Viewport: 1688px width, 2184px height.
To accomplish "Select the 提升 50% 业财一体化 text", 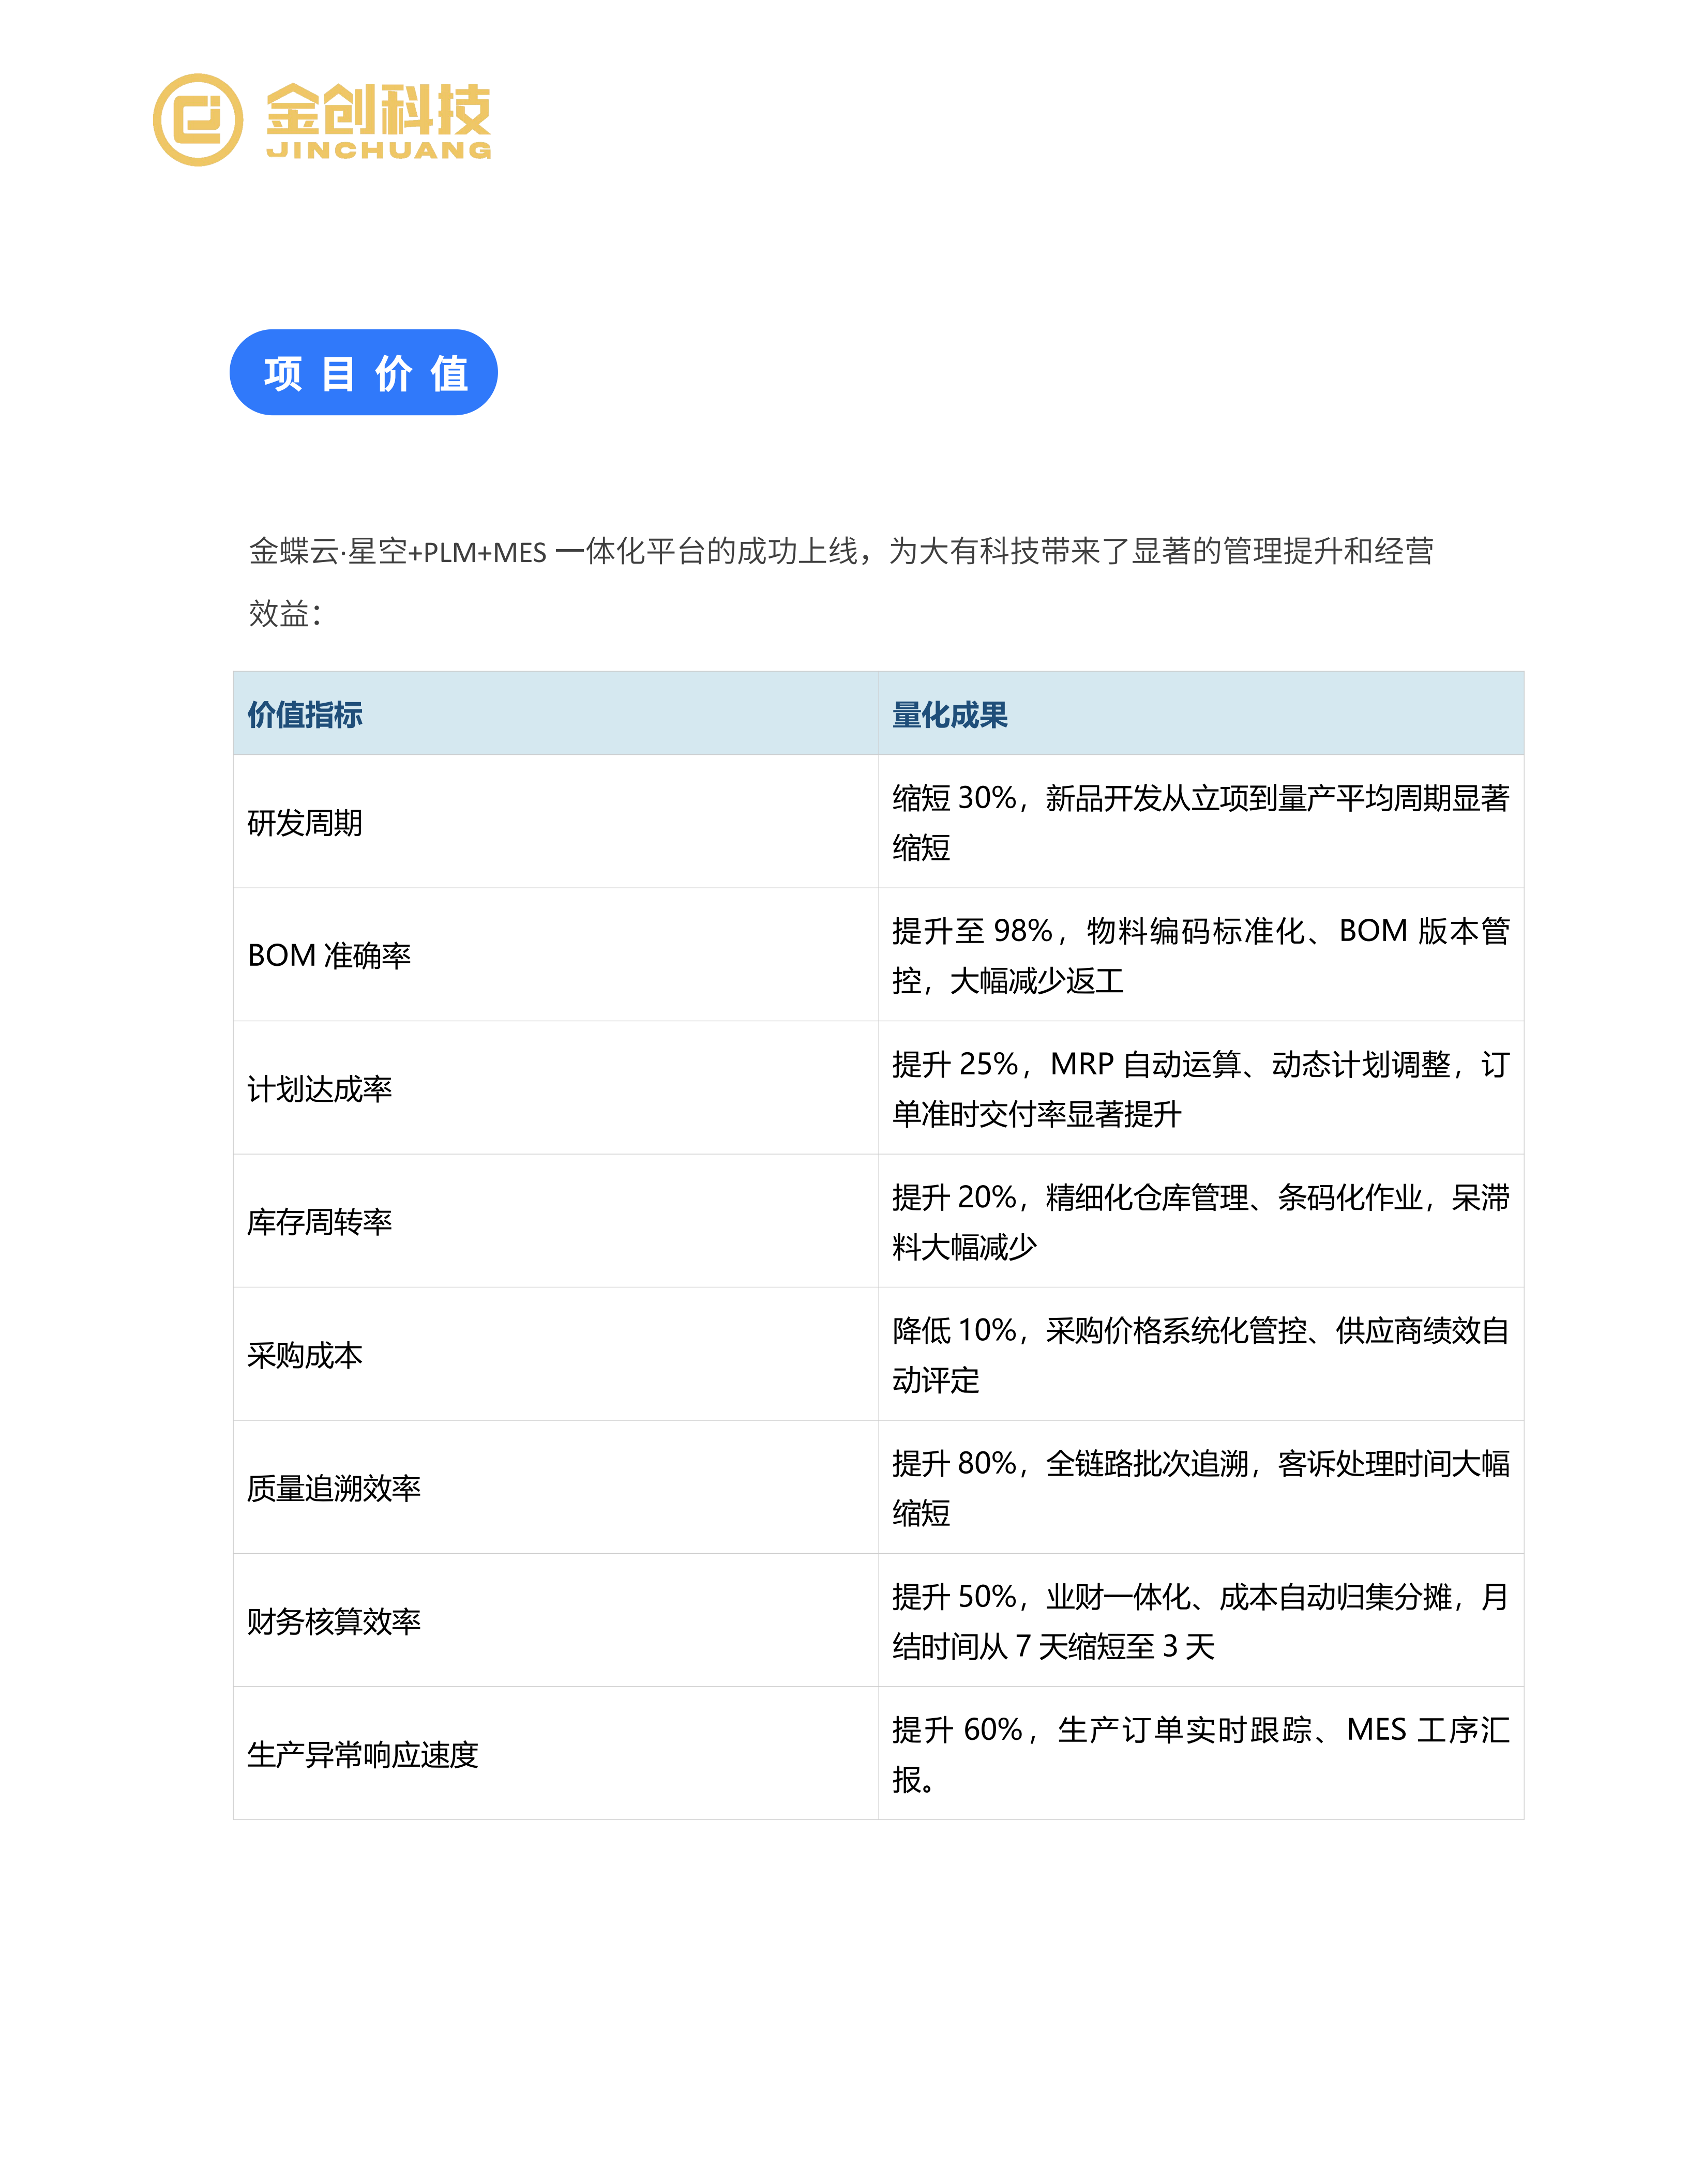I will click(1201, 1620).
